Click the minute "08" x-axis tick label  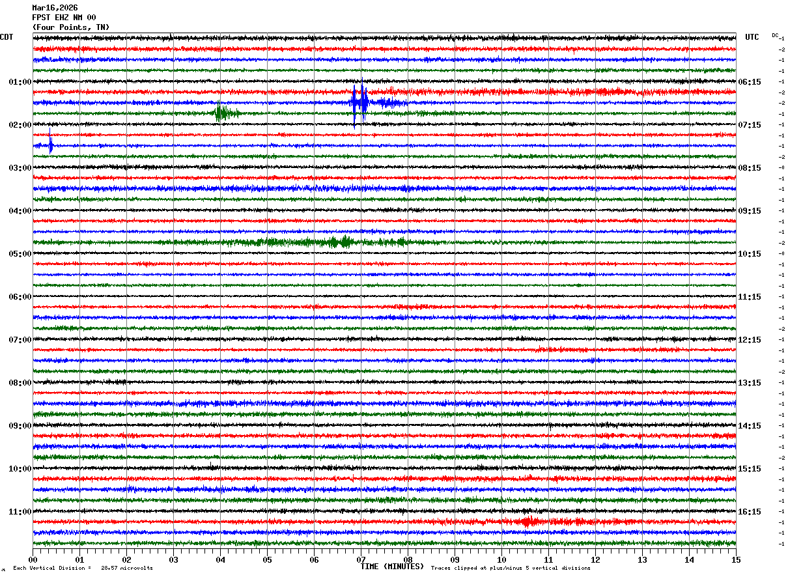(408, 559)
